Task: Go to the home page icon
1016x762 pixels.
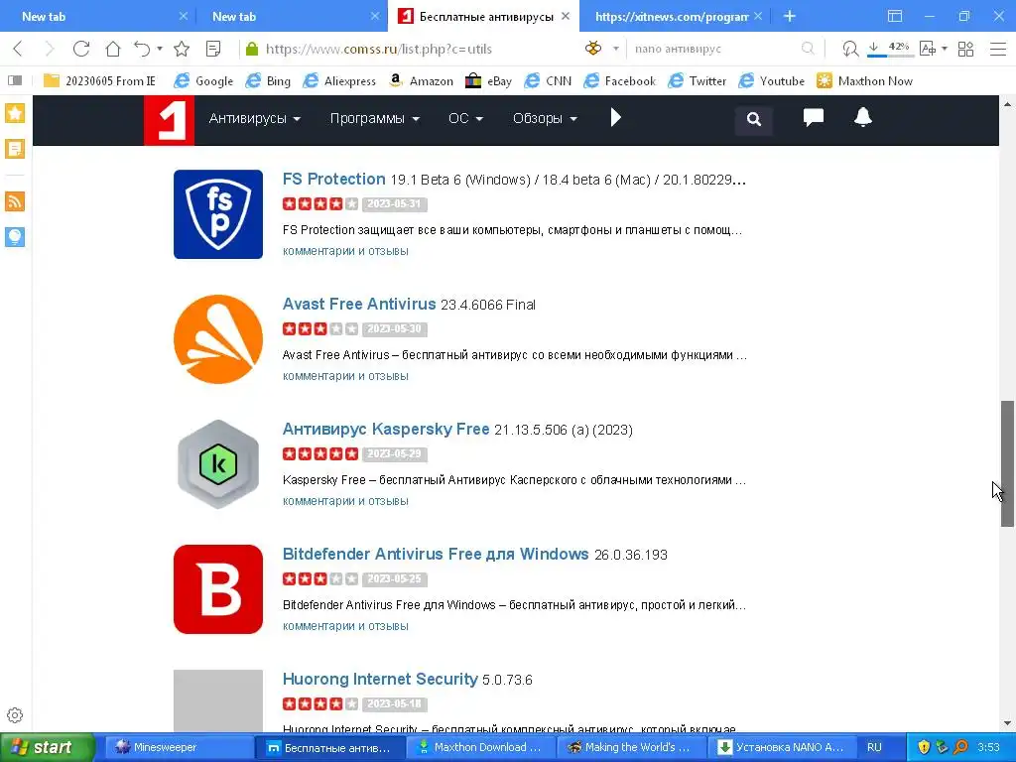Action: point(113,49)
